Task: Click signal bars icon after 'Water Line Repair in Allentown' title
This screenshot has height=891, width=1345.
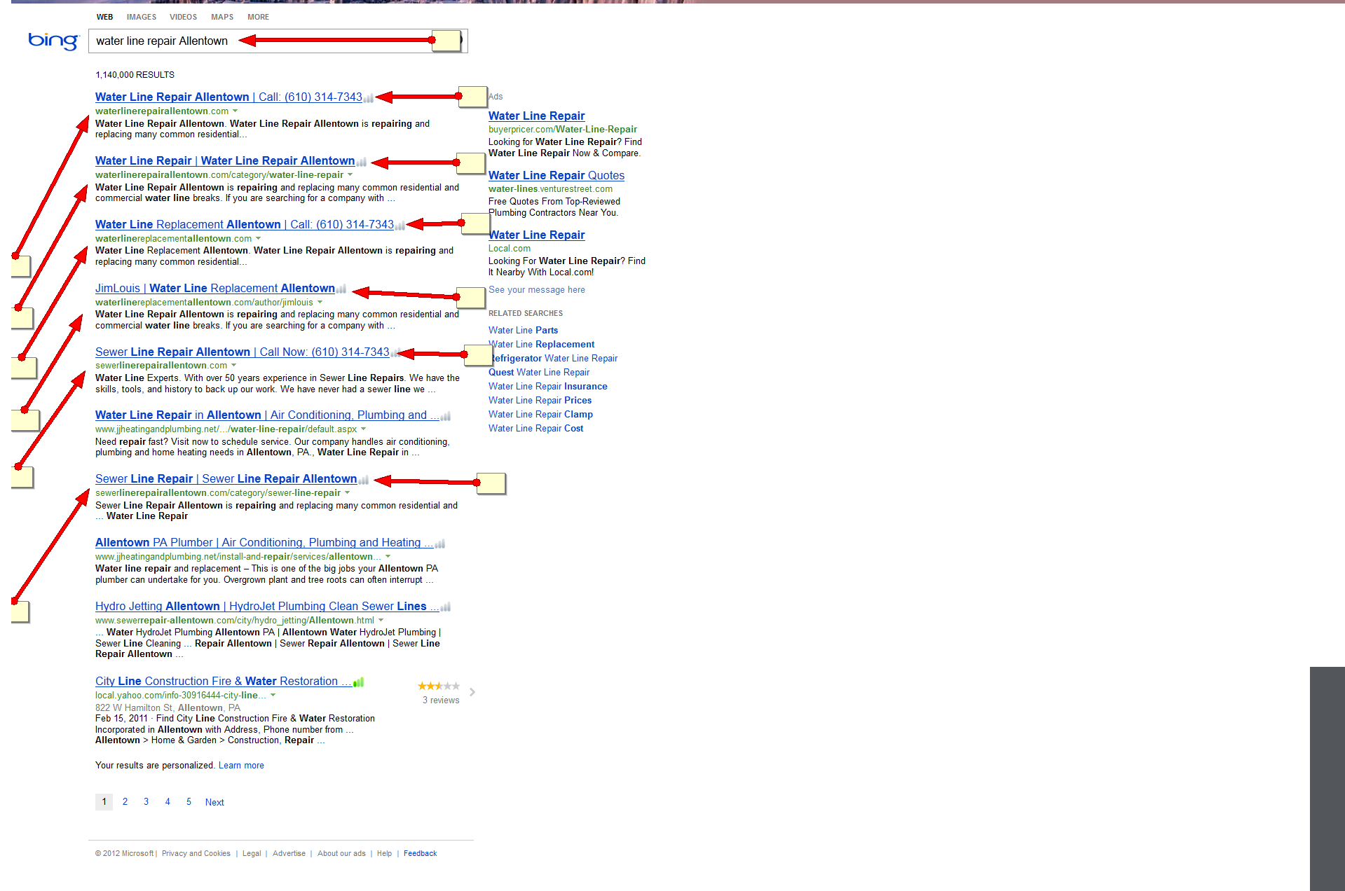Action: [446, 416]
